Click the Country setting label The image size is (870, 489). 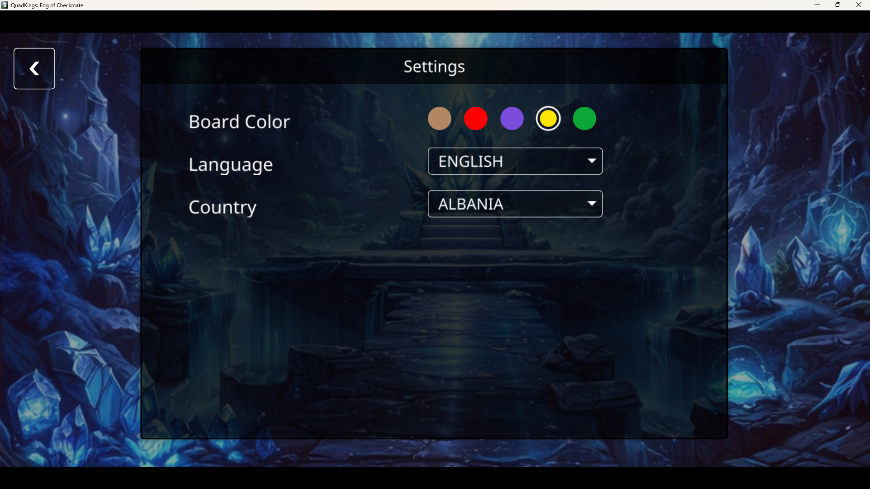(222, 207)
